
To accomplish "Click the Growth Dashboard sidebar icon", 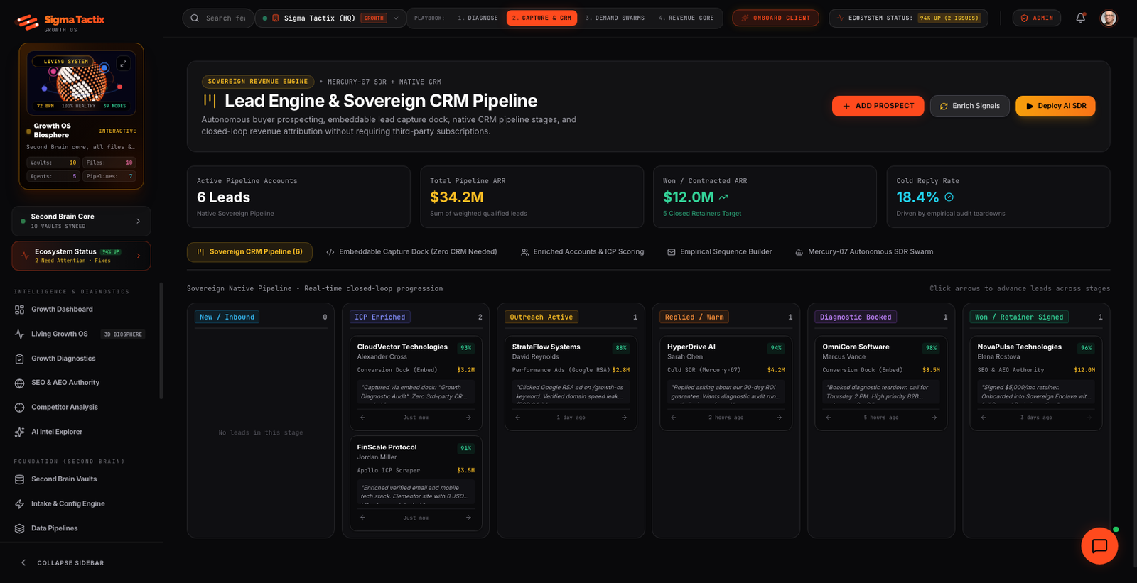I will (x=19, y=310).
